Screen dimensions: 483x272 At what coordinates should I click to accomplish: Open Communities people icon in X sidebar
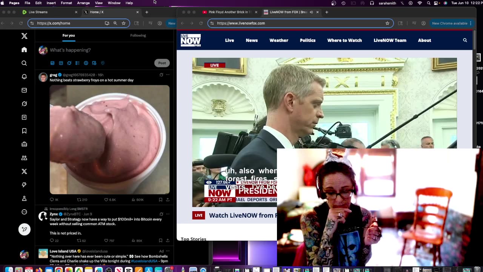click(24, 158)
